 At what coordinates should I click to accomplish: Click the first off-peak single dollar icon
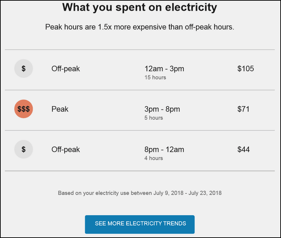[23, 68]
